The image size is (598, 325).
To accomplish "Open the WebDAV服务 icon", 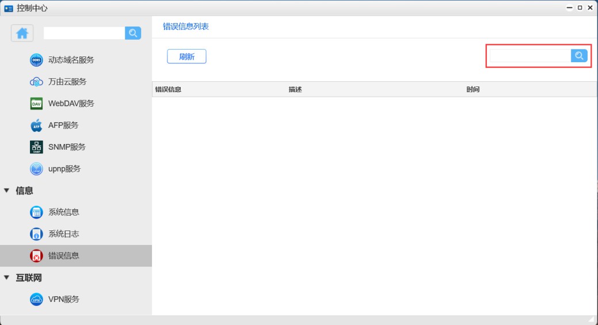I will 36,104.
